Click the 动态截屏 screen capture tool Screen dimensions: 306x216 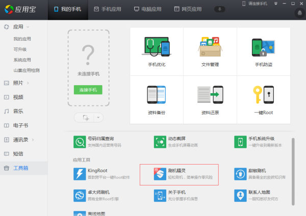click(x=161, y=142)
